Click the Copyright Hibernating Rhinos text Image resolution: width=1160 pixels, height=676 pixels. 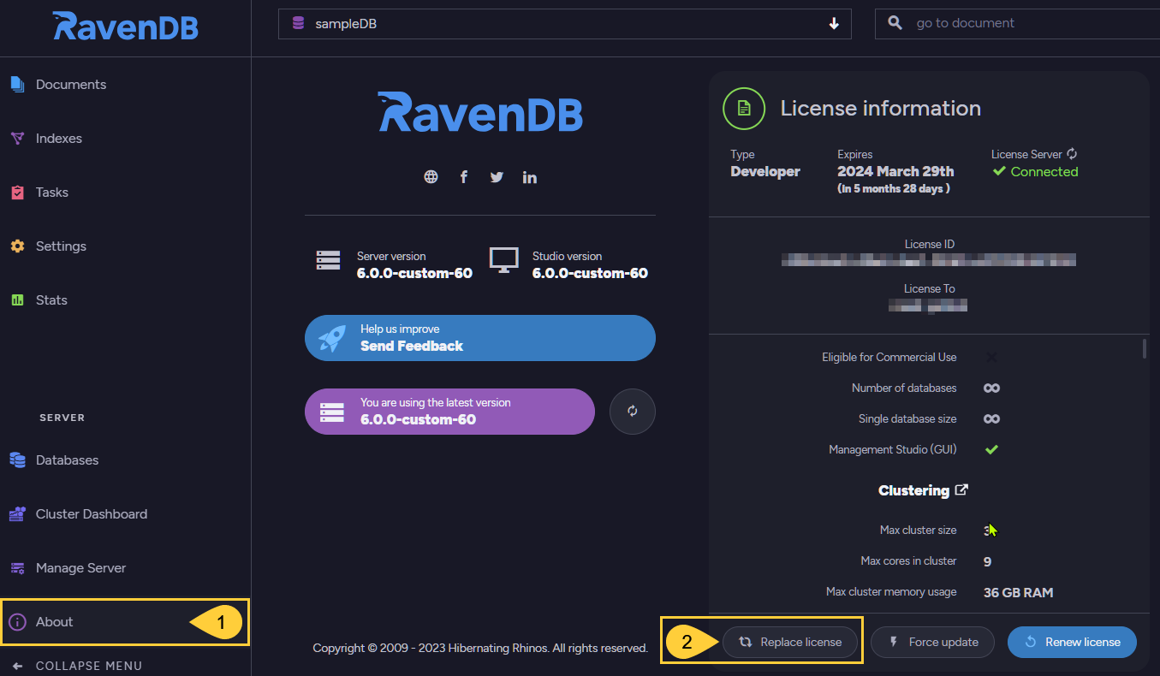(480, 649)
